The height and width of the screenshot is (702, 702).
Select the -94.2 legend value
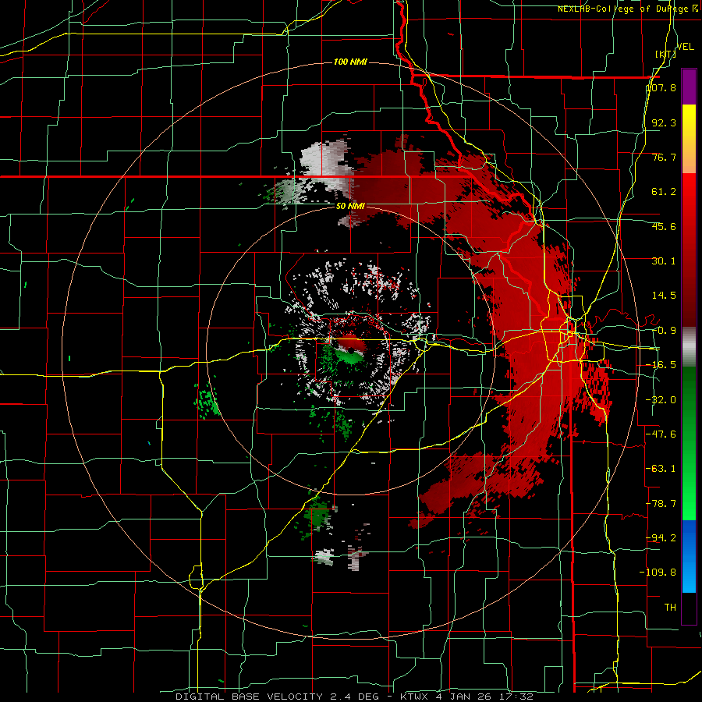pos(661,537)
